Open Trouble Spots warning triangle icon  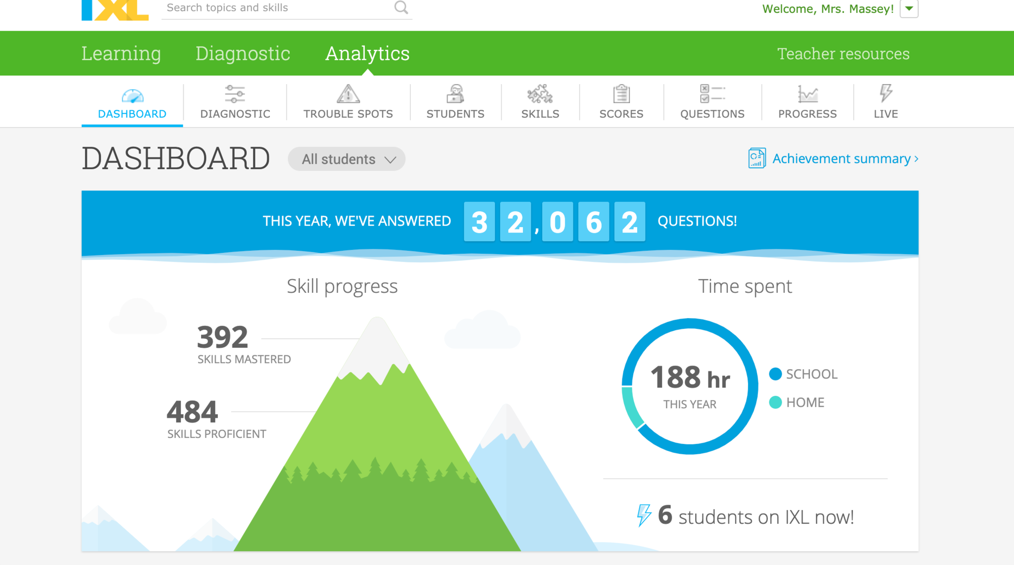(x=348, y=94)
